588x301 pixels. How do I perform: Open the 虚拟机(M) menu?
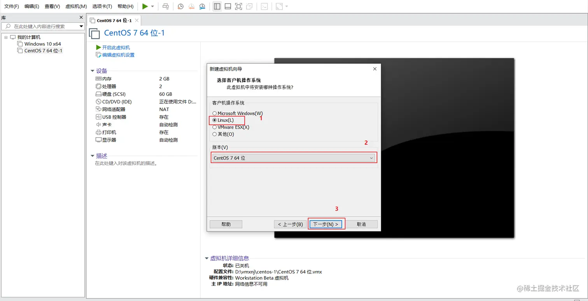pyautogui.click(x=76, y=6)
